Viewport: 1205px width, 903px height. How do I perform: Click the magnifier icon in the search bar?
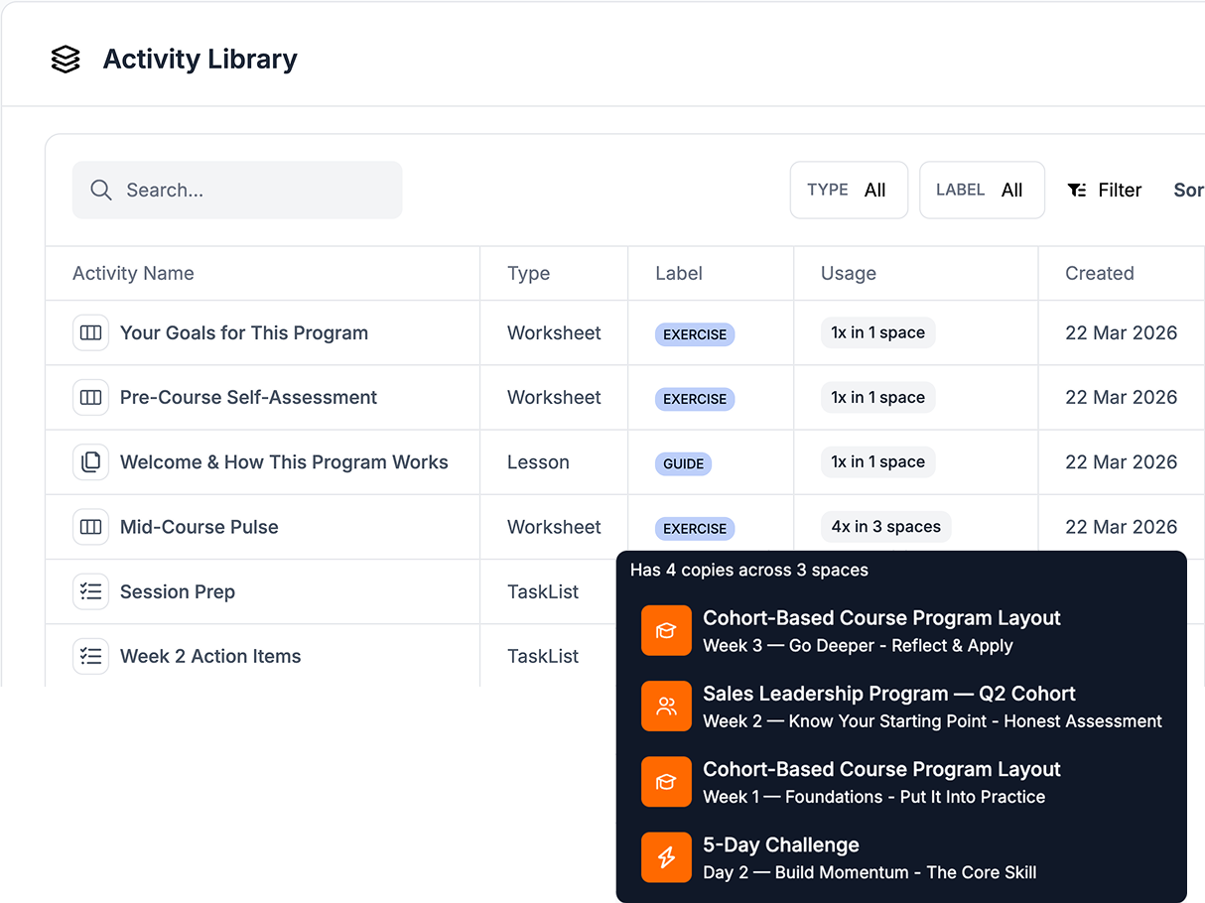pos(101,190)
